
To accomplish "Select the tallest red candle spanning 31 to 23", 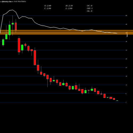I will click(35, 58).
